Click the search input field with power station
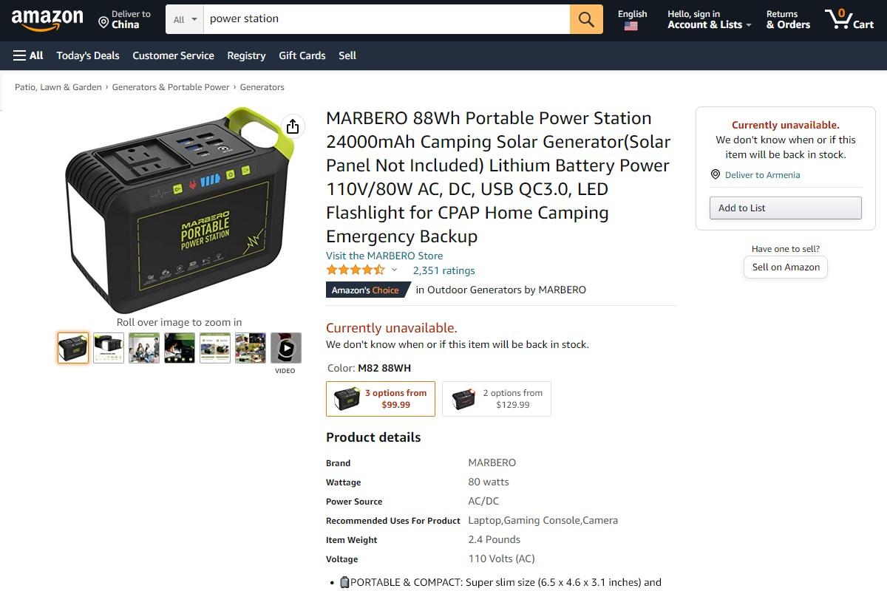This screenshot has height=591, width=887. pyautogui.click(x=386, y=19)
